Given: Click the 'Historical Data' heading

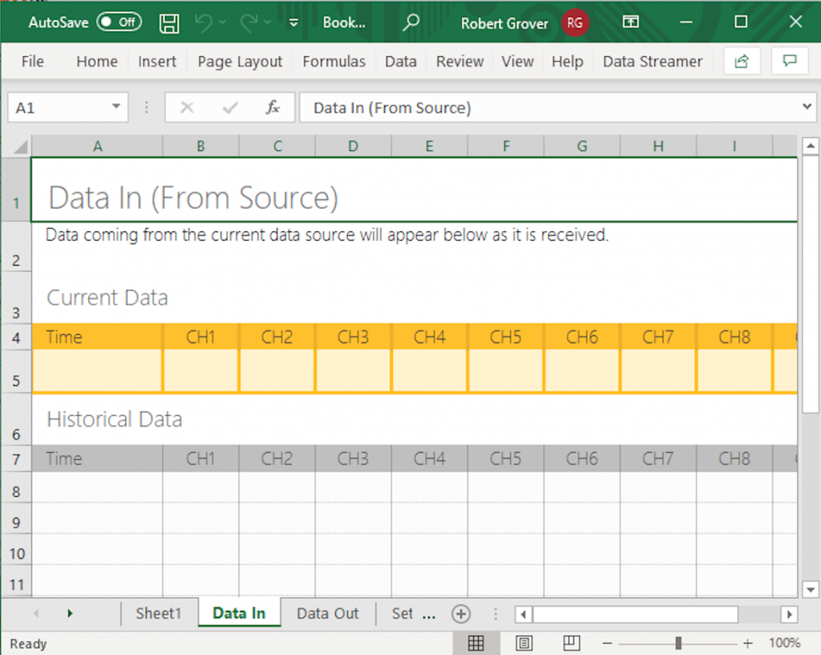Looking at the screenshot, I should [114, 419].
